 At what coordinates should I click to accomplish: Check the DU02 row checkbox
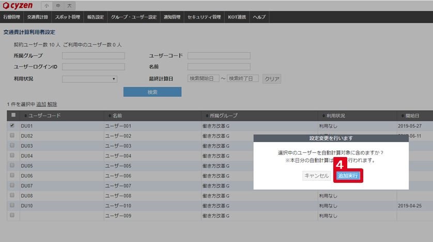coord(12,135)
